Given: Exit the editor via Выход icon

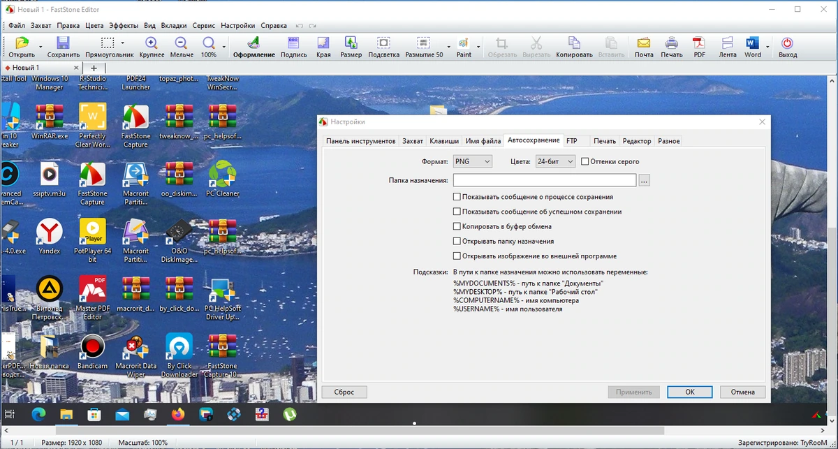Looking at the screenshot, I should pos(788,47).
